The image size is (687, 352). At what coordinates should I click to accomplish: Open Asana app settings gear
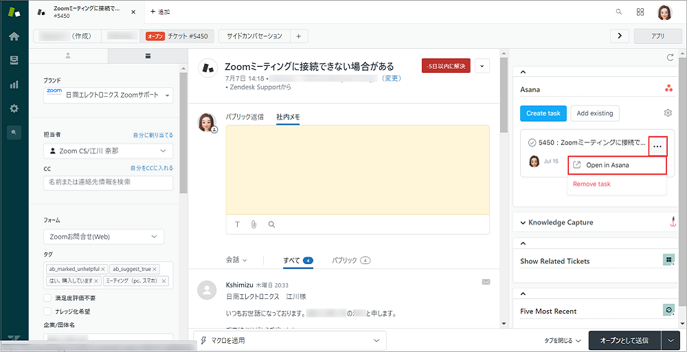tap(668, 113)
